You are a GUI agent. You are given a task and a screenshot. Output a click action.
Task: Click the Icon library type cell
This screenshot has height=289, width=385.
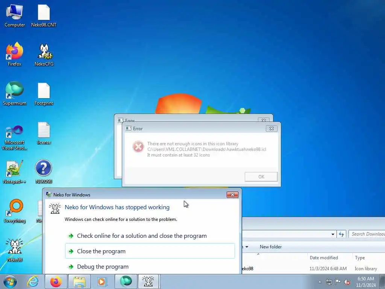[365, 269]
